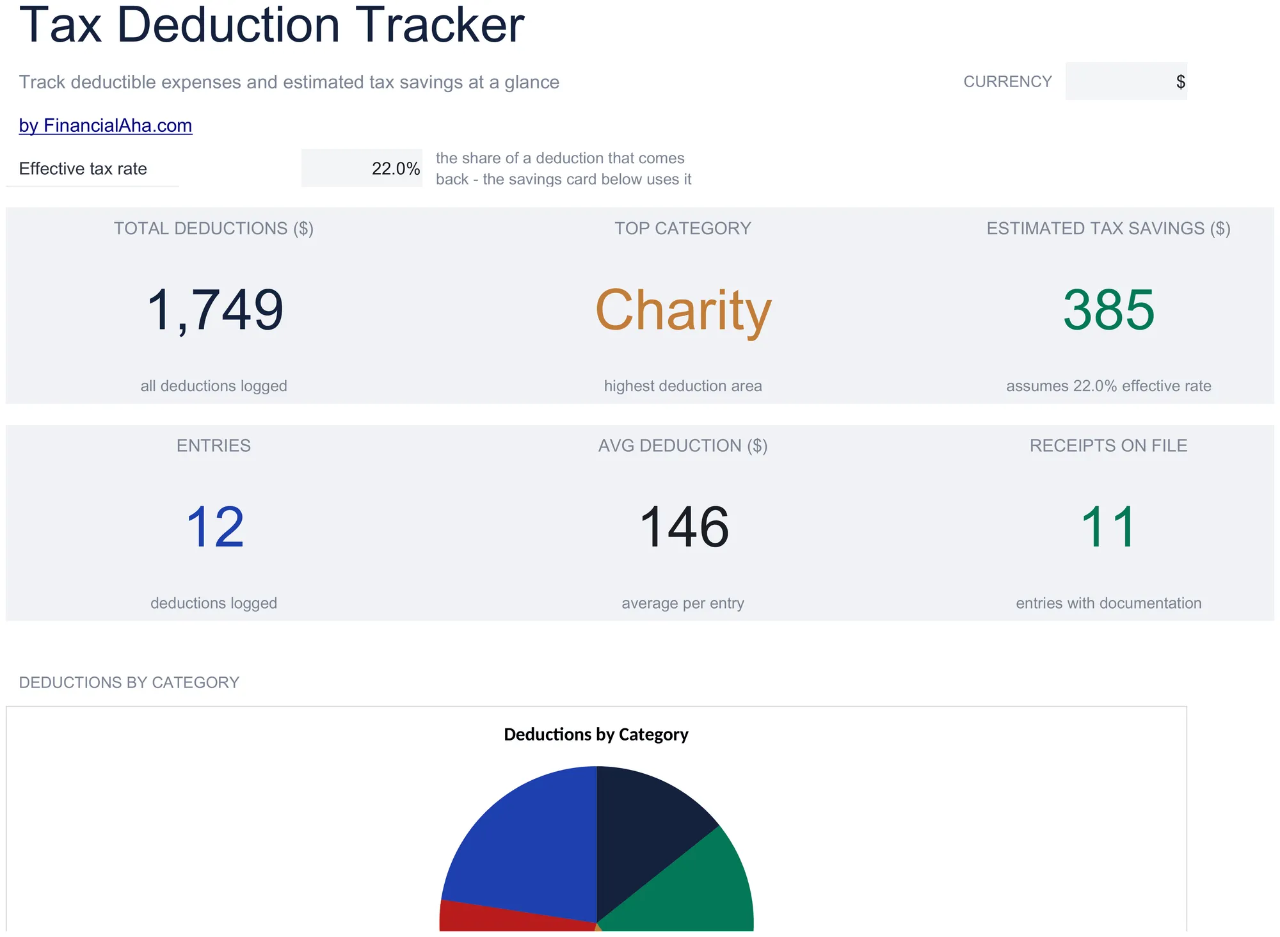Click the 'entries with documentation' caption
1280x937 pixels.
pyautogui.click(x=1108, y=603)
